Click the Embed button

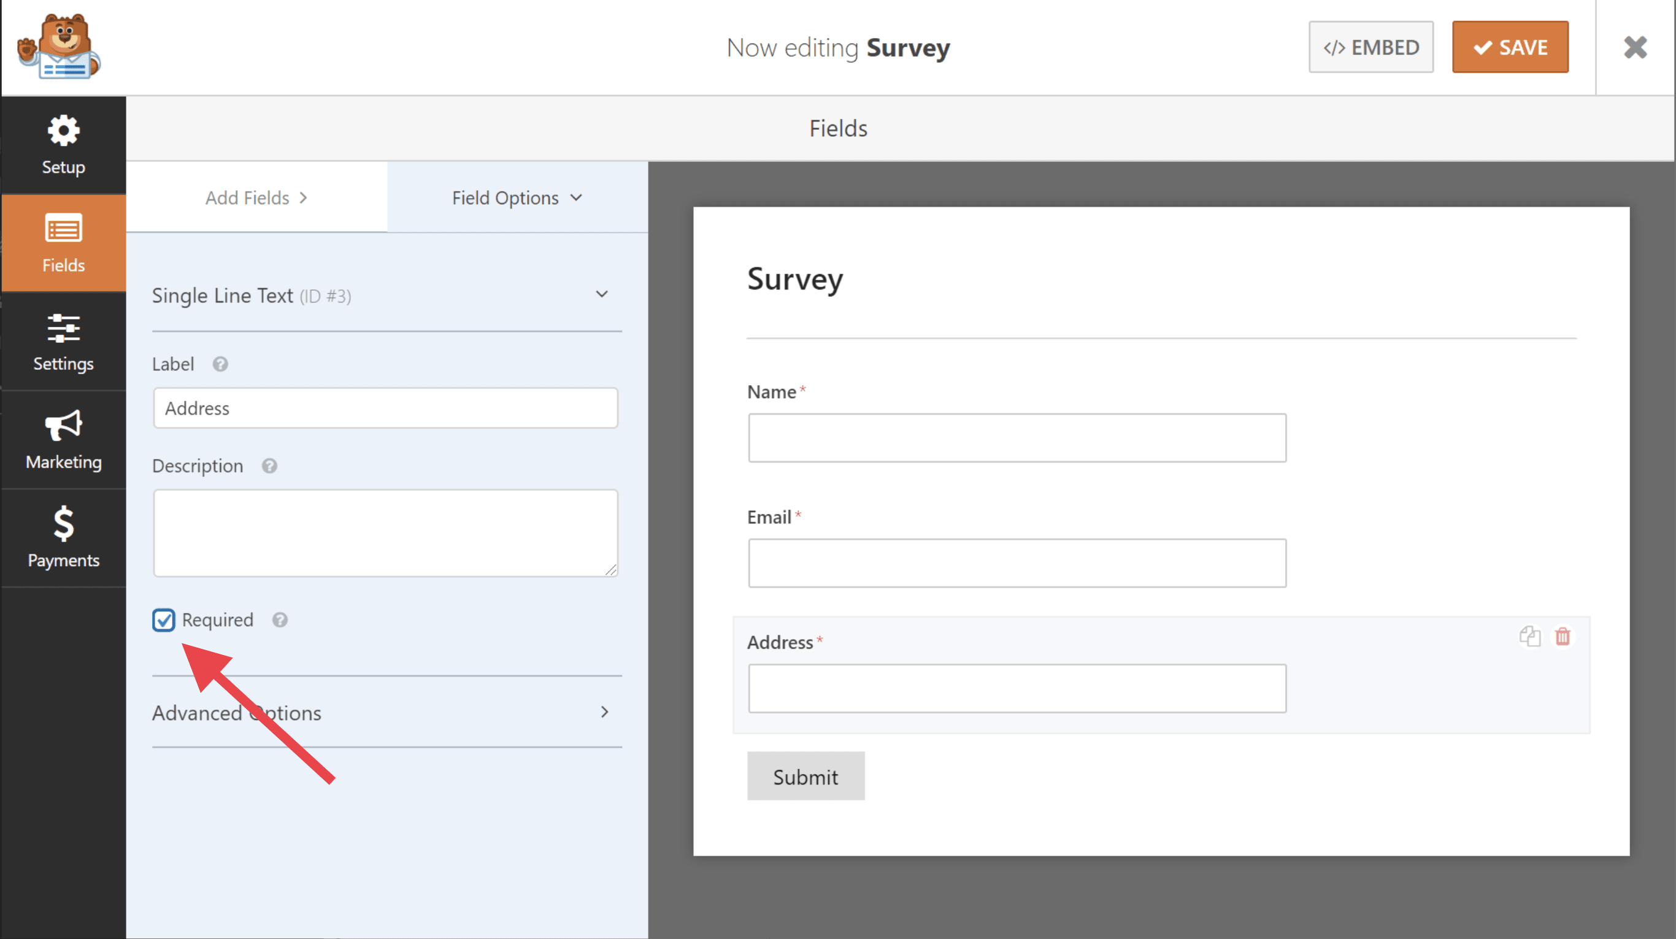(1370, 47)
